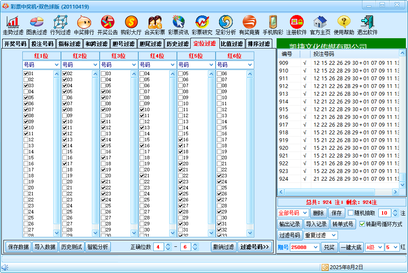This screenshot has width=408, height=273.
Task: Switch to the 和跨过滤 tab
Action: 96,44
